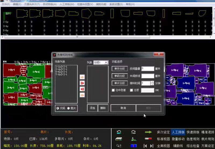Select 3-4y[+]-1 in 件数列表
This screenshot has height=149, width=215.
click(61, 69)
